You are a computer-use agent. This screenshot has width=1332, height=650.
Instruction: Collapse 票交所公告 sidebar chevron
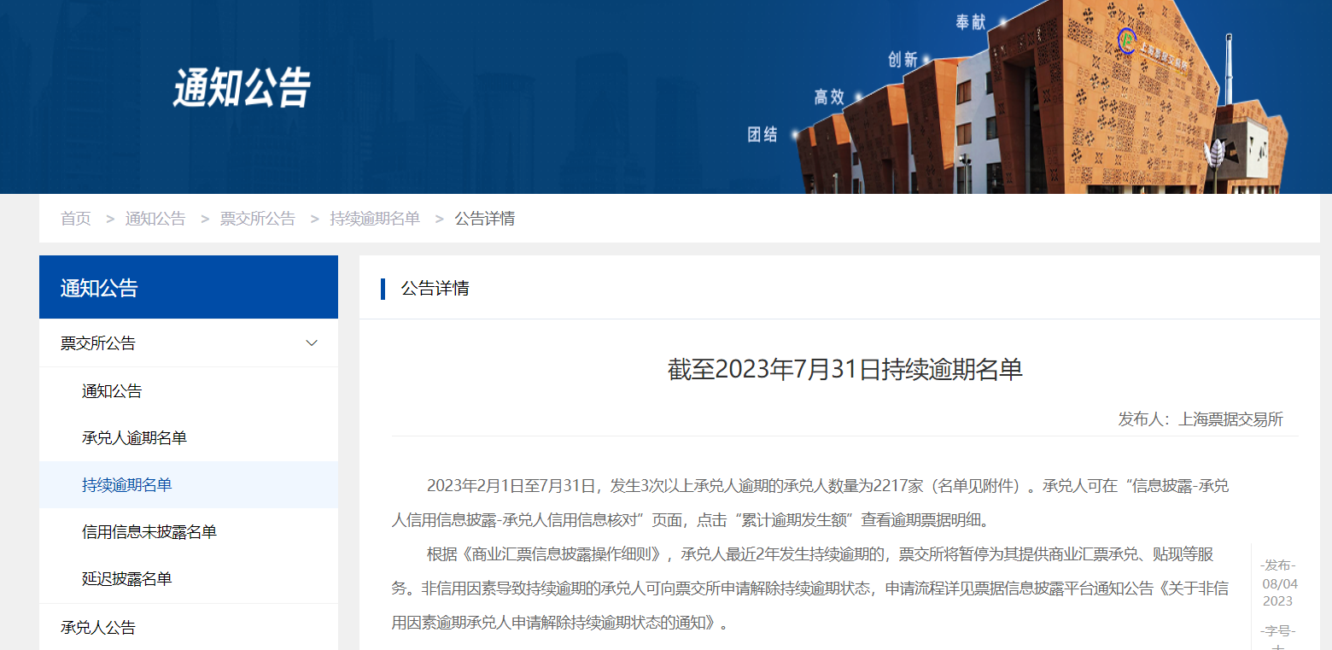[312, 343]
